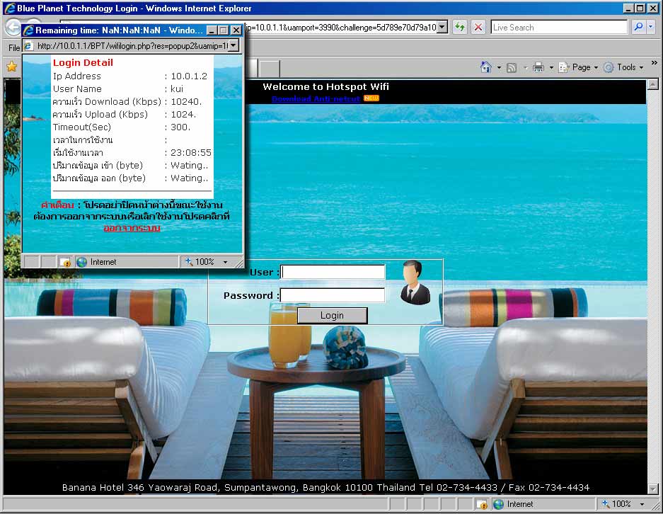The width and height of the screenshot is (663, 514).
Task: Click the Home icon in main toolbar
Action: pos(486,67)
